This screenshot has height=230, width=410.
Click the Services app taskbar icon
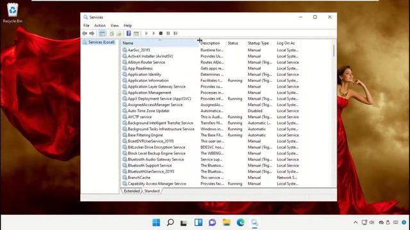click(x=254, y=222)
